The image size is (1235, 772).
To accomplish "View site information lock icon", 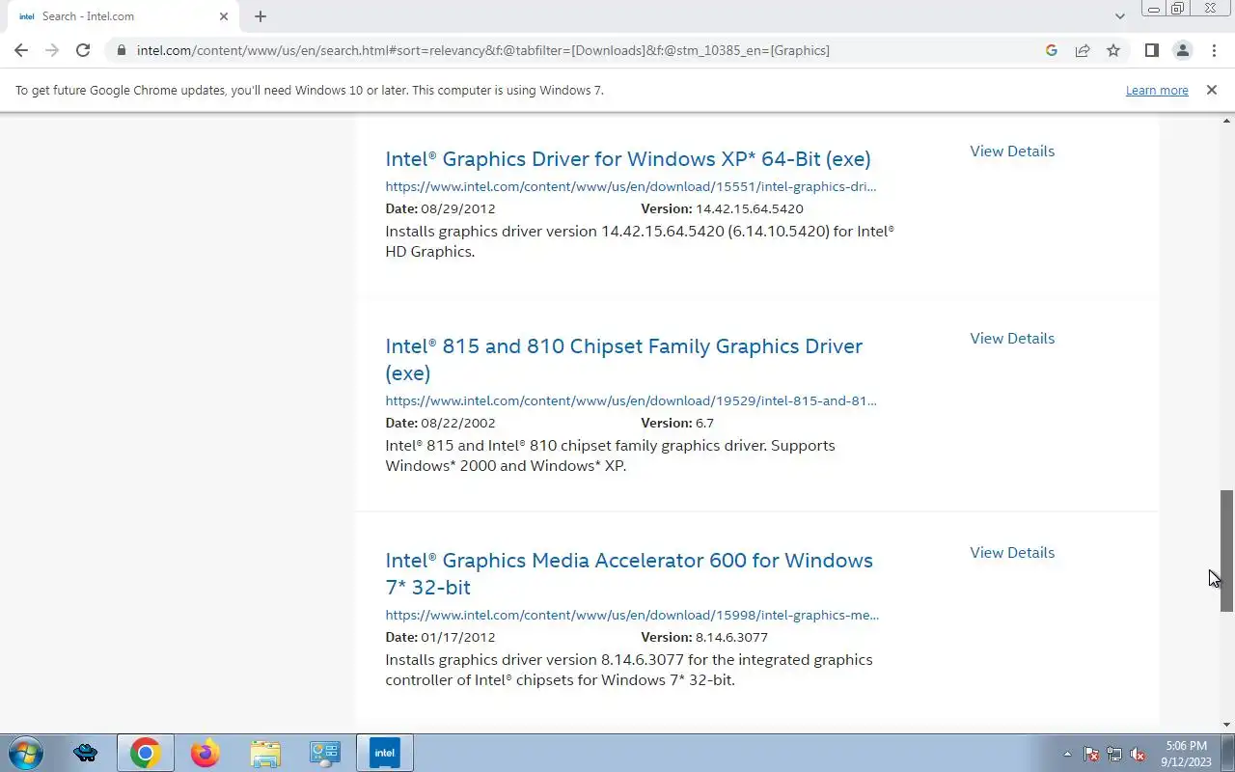I will (x=120, y=50).
